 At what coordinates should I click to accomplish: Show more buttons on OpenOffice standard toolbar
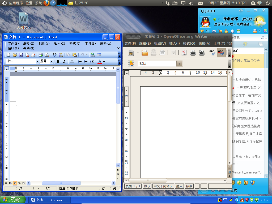pyautogui.click(x=229, y=53)
